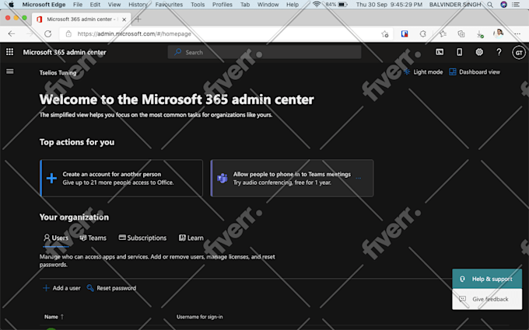529x330 pixels.
Task: Open Spotlight search magnifier in menu bar
Action: (490, 5)
